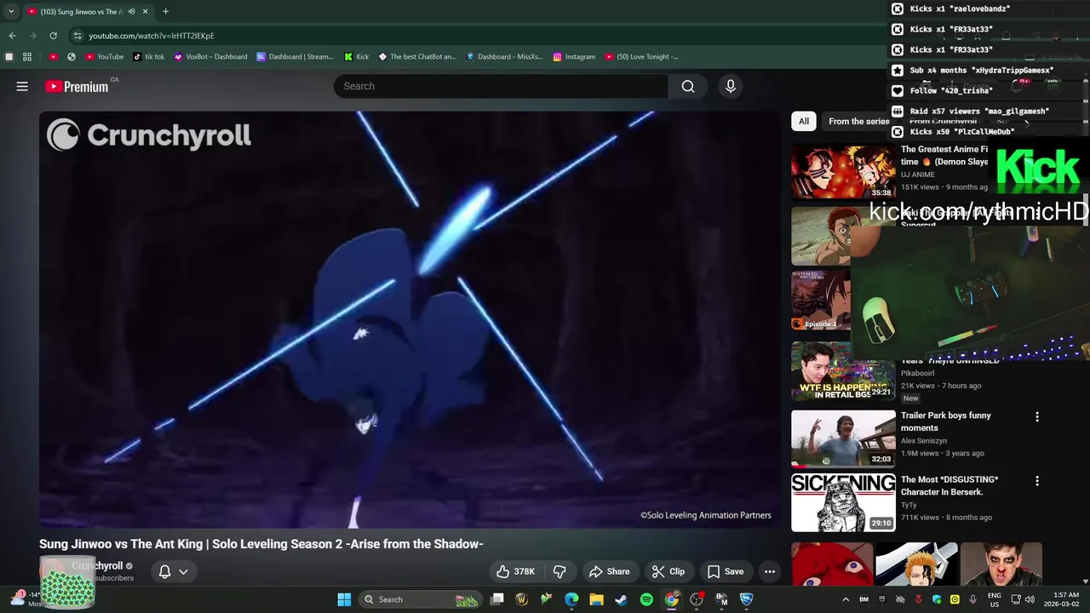Create a clip with Clip button
Screen dimensions: 1090x613
(668, 571)
